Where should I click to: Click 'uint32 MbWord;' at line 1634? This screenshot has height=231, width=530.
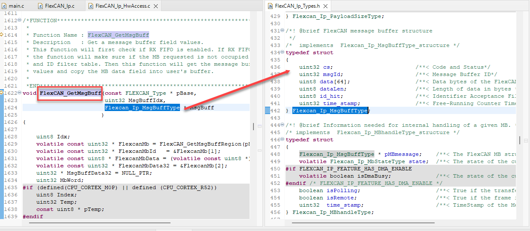tap(60, 180)
